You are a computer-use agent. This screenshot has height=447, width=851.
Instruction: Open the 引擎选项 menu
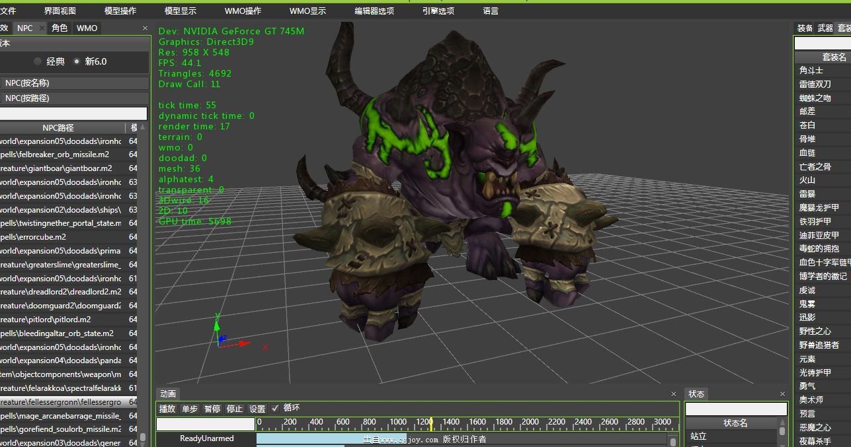point(438,11)
